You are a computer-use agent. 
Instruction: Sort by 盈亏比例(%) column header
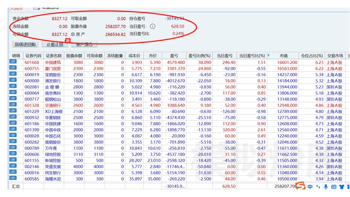pyautogui.click(x=199, y=55)
